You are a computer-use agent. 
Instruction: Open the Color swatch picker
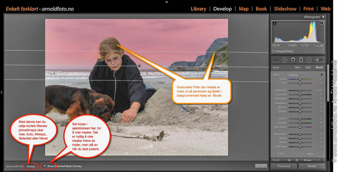310,154
